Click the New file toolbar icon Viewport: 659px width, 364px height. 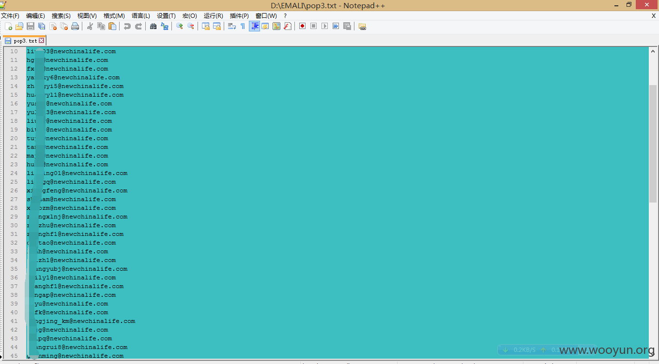tap(8, 26)
